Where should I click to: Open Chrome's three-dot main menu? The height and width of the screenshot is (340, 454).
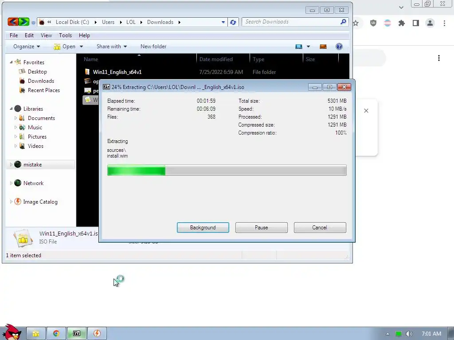coord(444,23)
